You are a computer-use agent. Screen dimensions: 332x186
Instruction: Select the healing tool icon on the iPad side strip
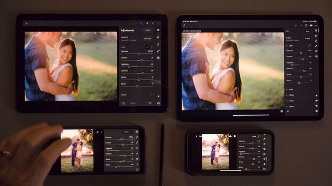316,36
